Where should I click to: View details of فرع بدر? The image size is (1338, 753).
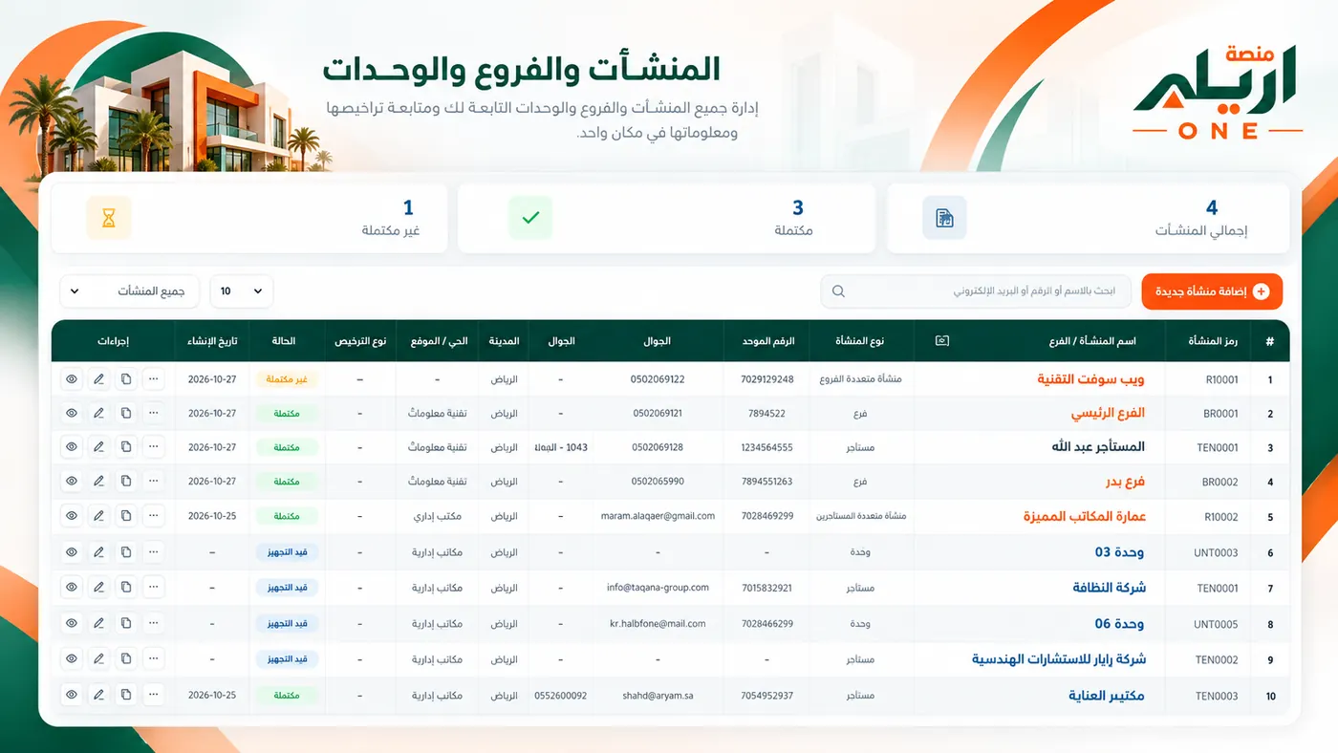point(72,481)
